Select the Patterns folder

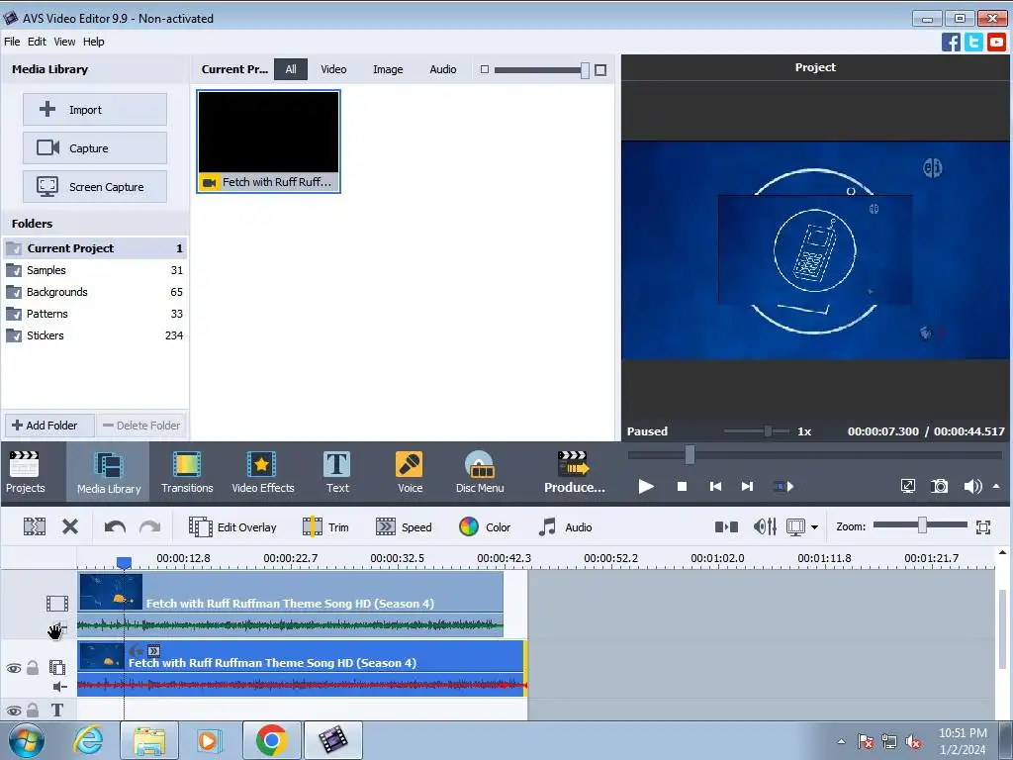[94, 314]
